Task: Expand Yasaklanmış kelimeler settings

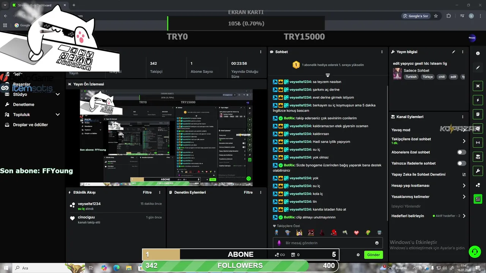Action: [464, 197]
